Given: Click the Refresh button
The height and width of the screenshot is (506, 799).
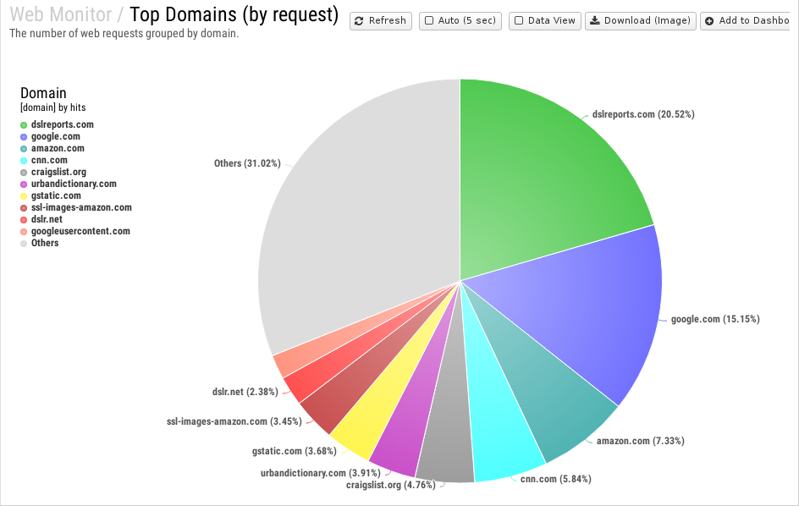Looking at the screenshot, I should pyautogui.click(x=381, y=21).
